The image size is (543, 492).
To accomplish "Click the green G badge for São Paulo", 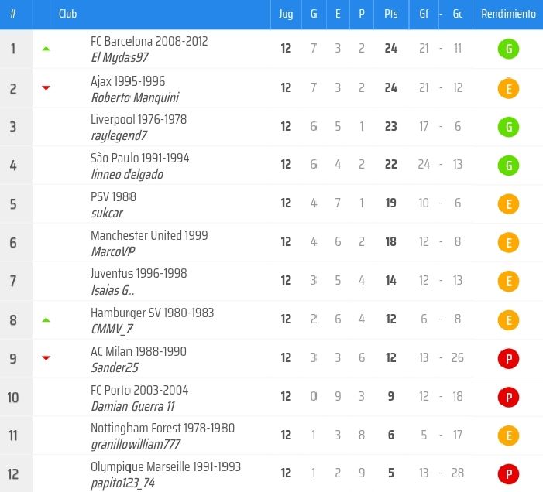I will pyautogui.click(x=508, y=166).
